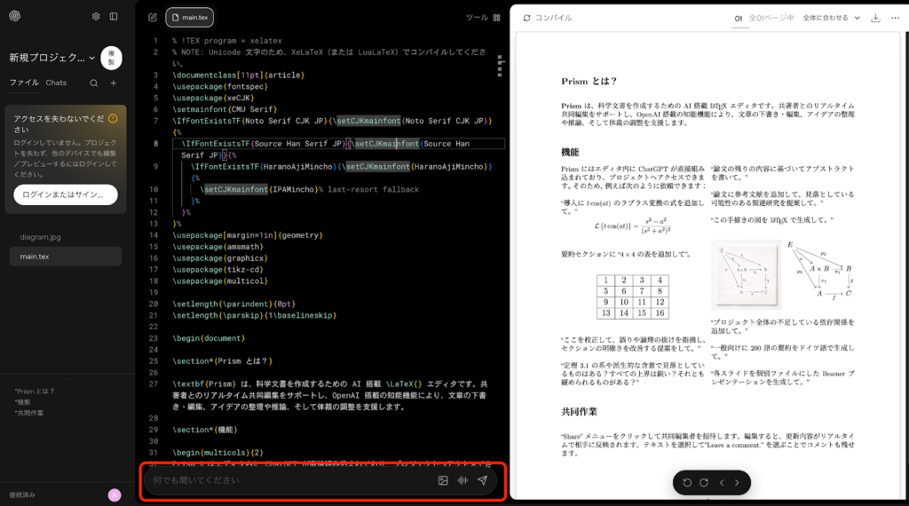Click the \begin{multicols}{2} line
This screenshot has height=506, width=909.
218,453
